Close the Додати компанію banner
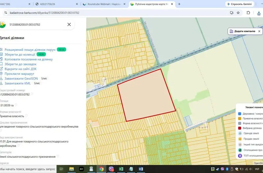263x173 pixels. (259, 31)
